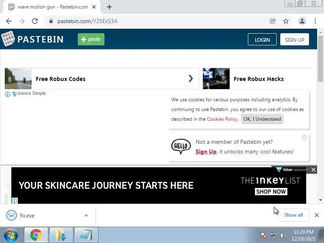Open the Chrome three-dot menu
324x243 pixels.
point(315,21)
